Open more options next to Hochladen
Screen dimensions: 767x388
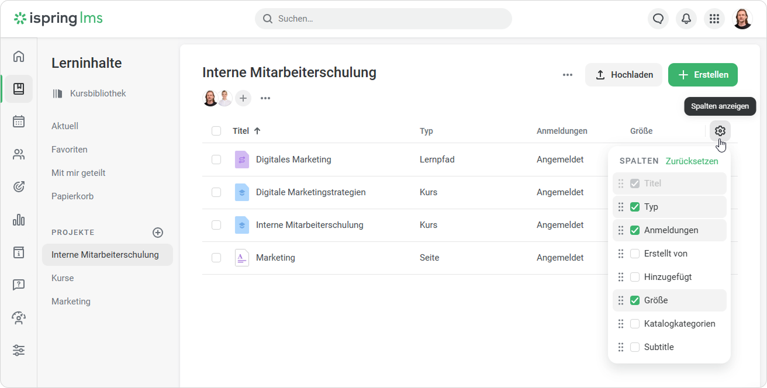click(567, 75)
